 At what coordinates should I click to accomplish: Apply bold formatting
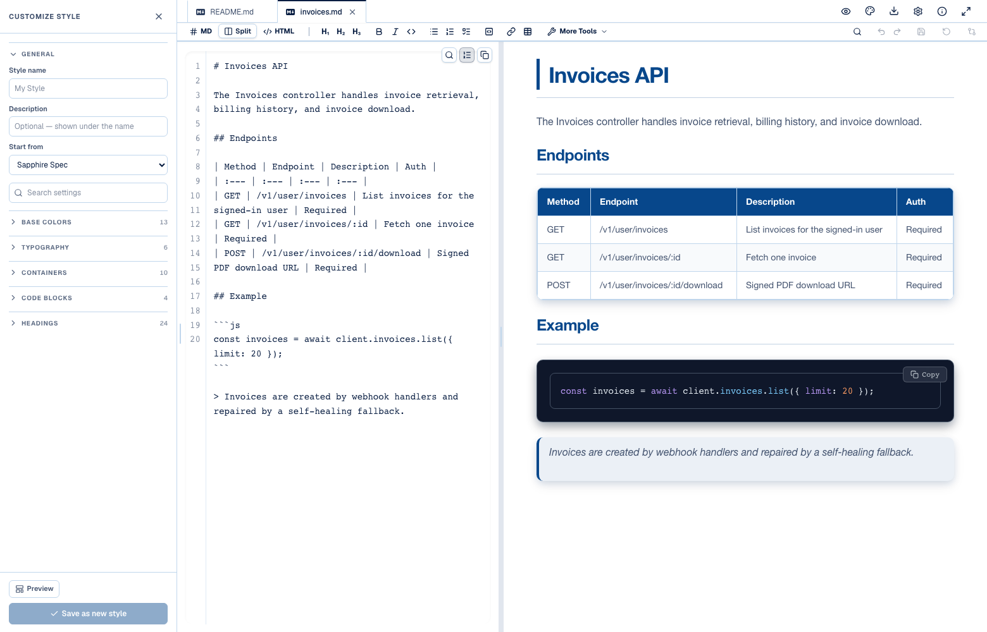(379, 32)
